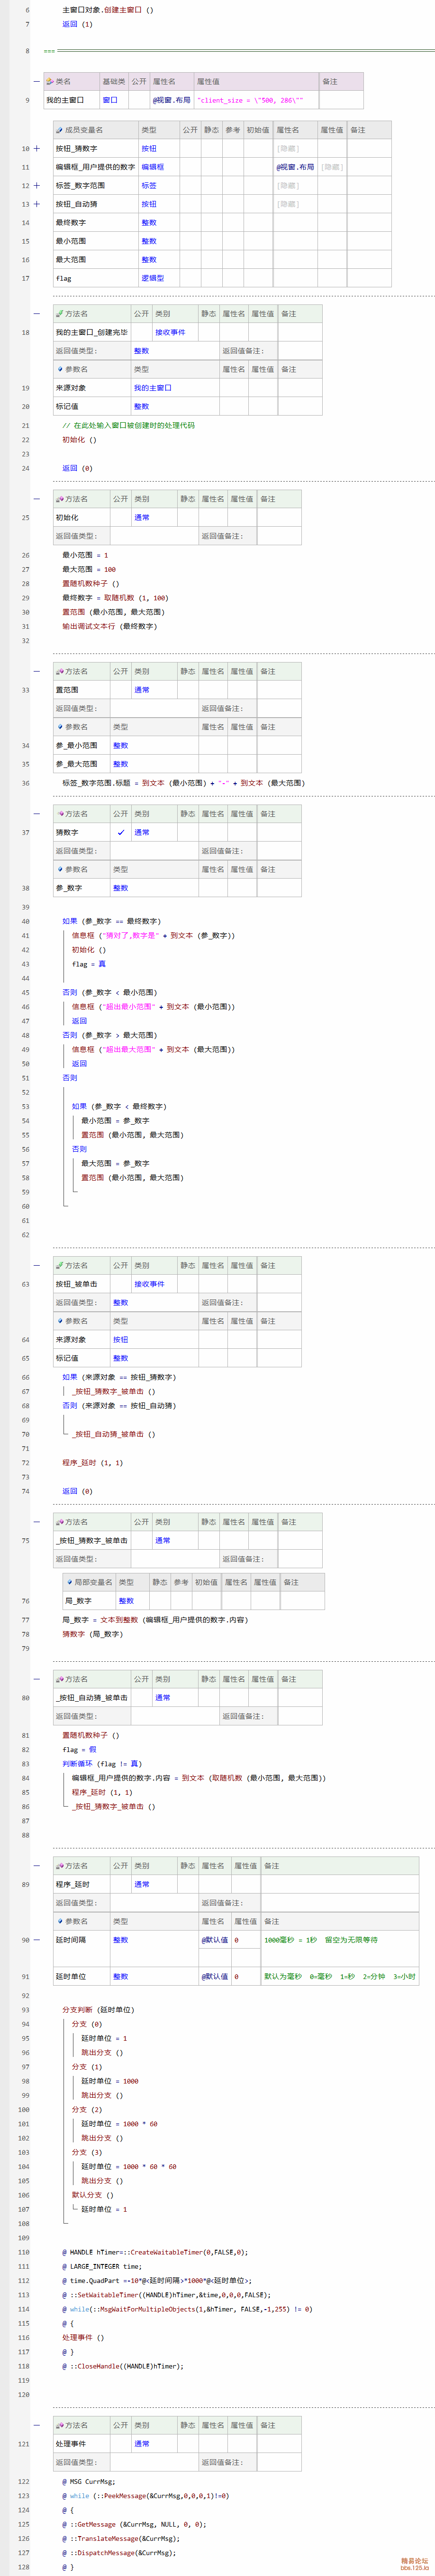Screen dimensions: 435x2576
Task: Click the 参_最大范围 parameter name
Action: [77, 764]
